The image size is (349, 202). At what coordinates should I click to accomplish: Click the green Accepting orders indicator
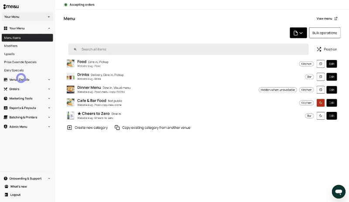point(66,5)
